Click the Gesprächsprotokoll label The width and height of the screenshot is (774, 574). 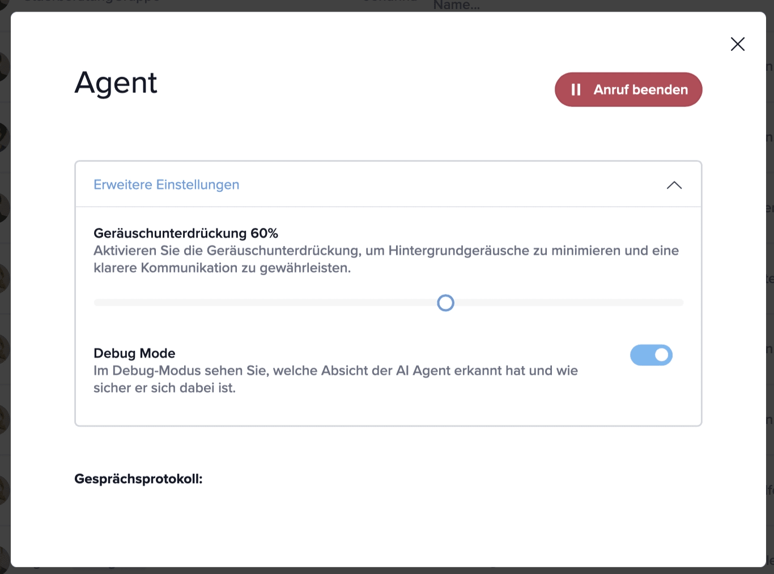(x=138, y=479)
